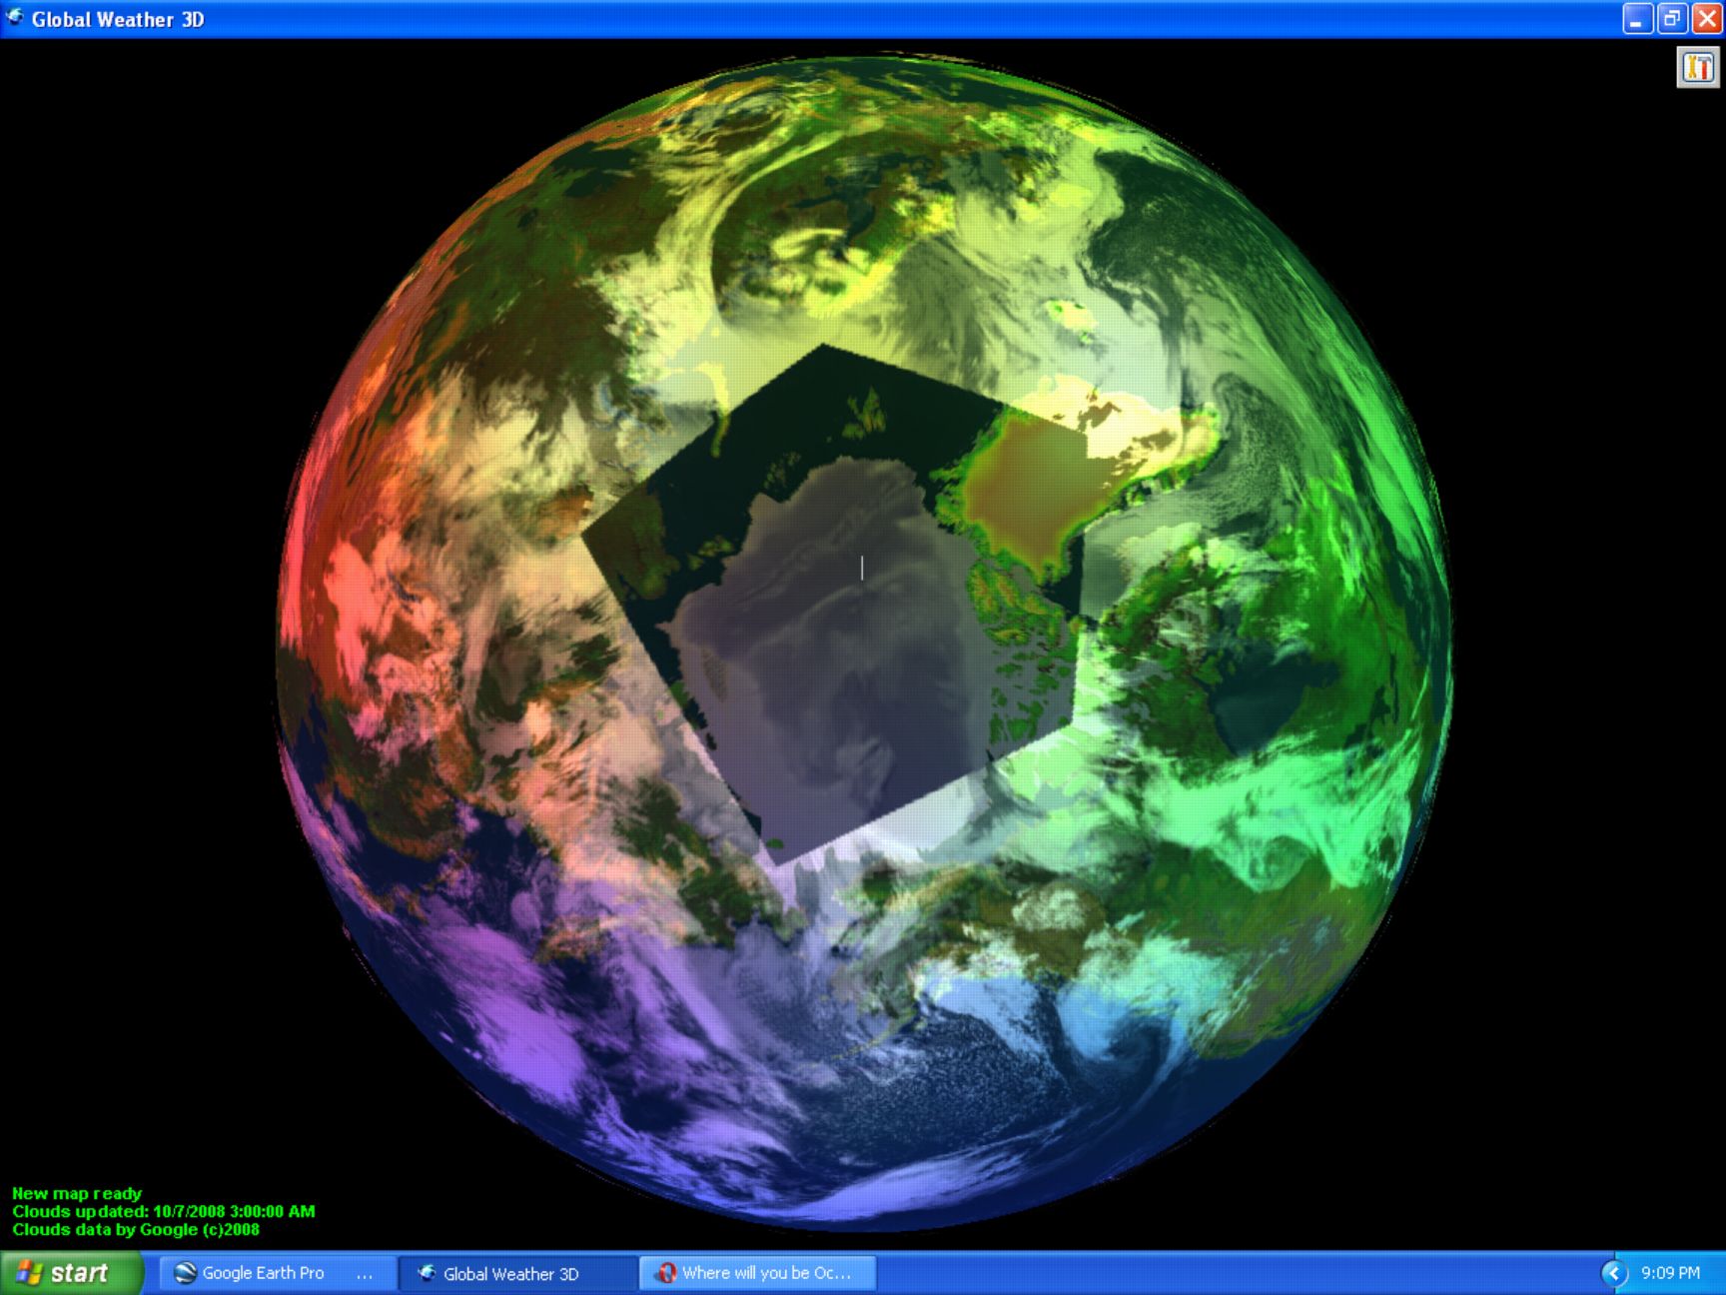Select Global Weather 3D taskbar button
The width and height of the screenshot is (1726, 1295).
(516, 1273)
